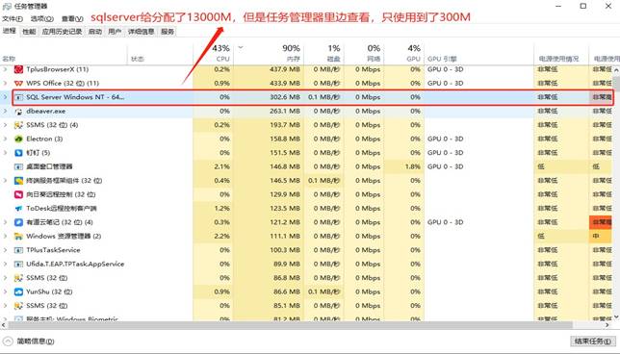The height and width of the screenshot is (354, 620).
Task: Click the 向日葵远程控制 process icon
Action: click(18, 194)
